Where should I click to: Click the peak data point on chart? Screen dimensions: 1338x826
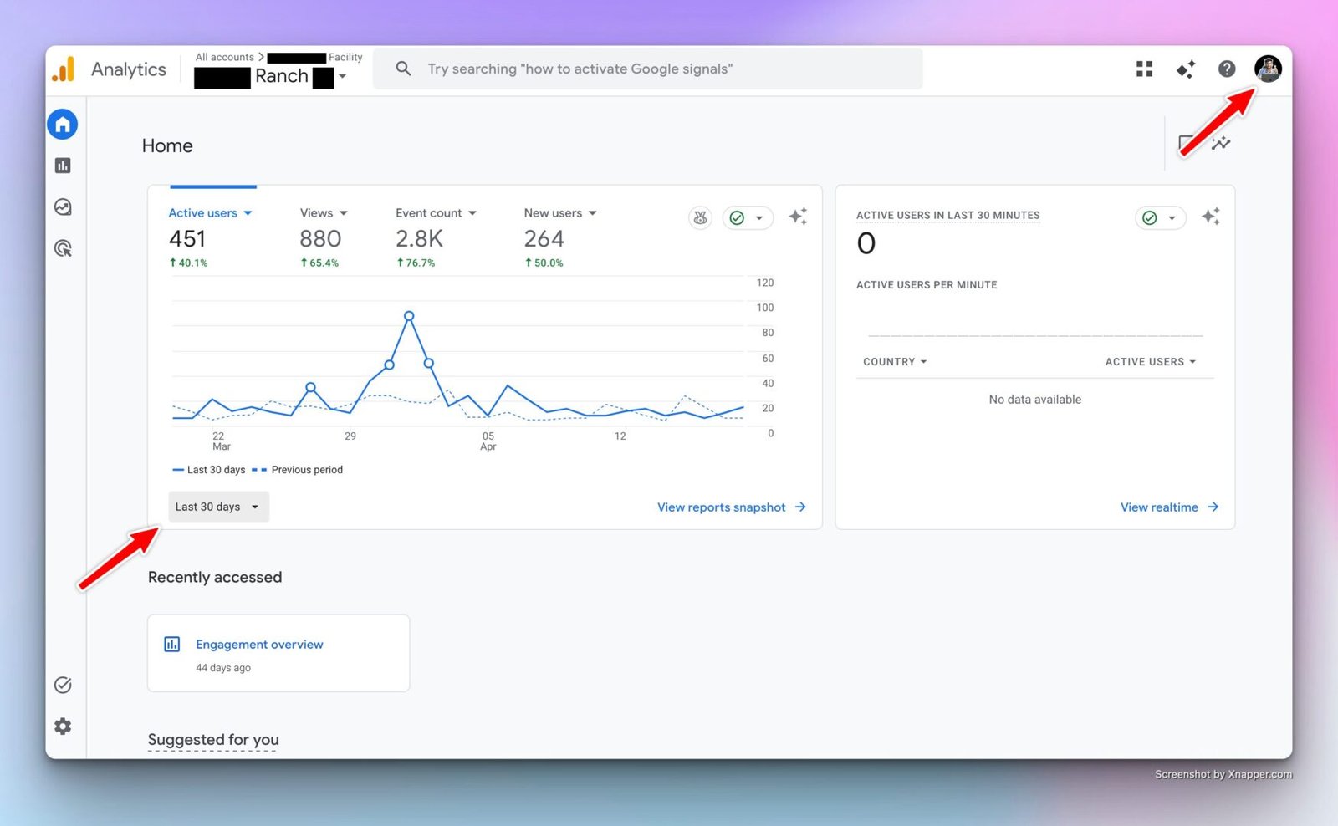[409, 316]
